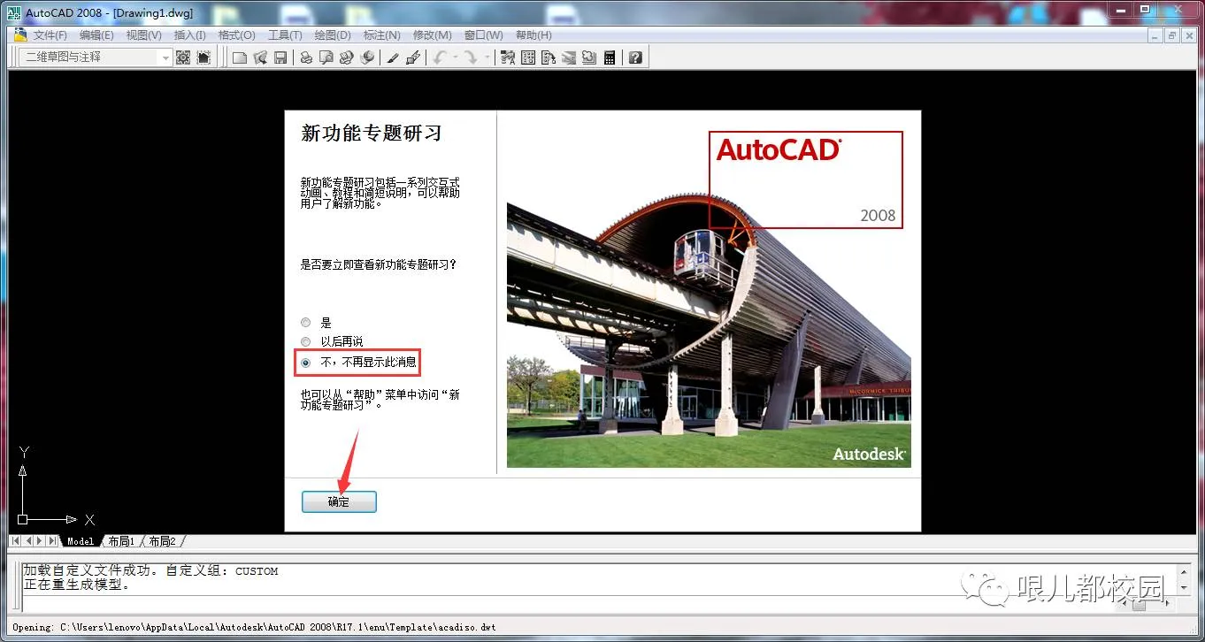Click the Help question mark icon
Image resolution: width=1205 pixels, height=642 pixels.
pyautogui.click(x=635, y=57)
